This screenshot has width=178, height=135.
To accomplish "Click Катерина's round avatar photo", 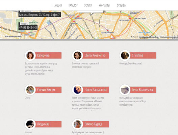I will (30, 55).
